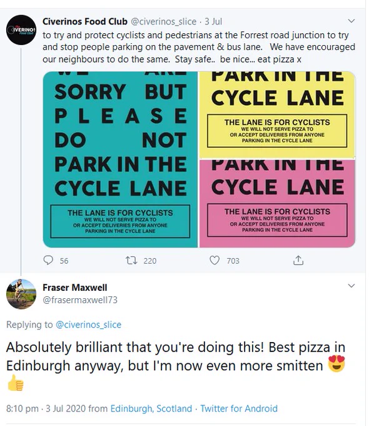Viewport: 369px width, 426px height.
Task: Expand options chevron on Civerinos tweet
Action: (x=351, y=21)
